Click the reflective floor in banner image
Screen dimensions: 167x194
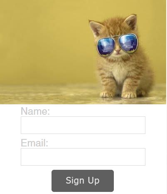tap(49, 95)
